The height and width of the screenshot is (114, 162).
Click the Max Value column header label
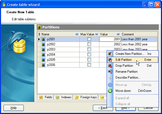(87, 34)
